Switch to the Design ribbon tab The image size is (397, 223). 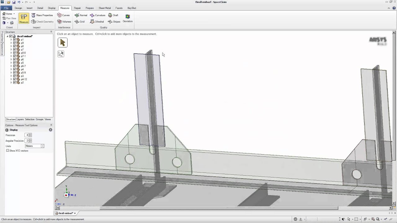(x=18, y=8)
